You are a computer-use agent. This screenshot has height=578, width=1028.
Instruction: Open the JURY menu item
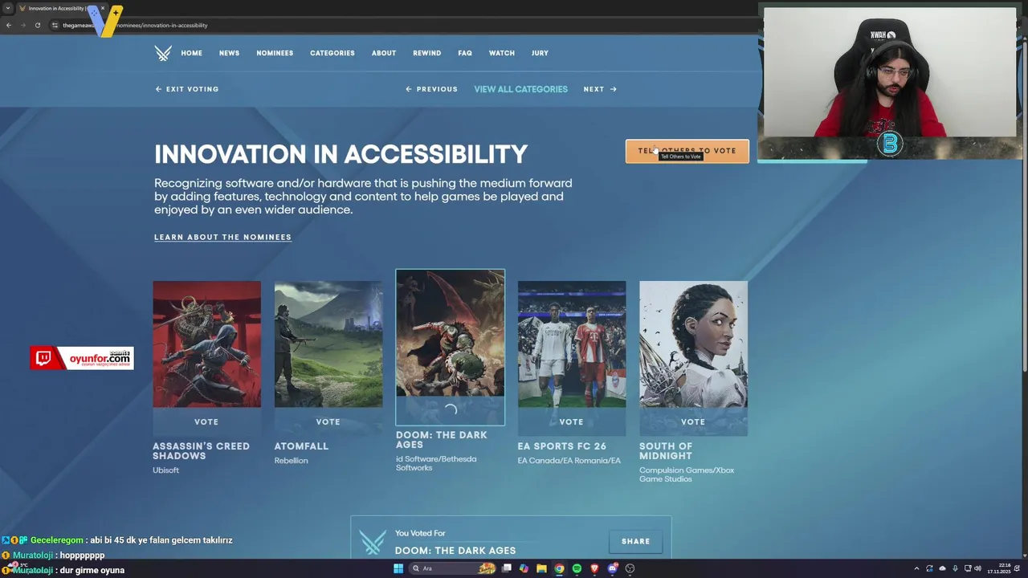tap(540, 53)
